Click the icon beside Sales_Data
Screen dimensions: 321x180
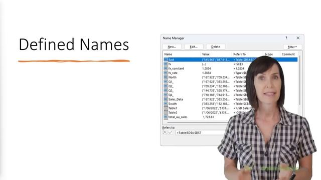pyautogui.click(x=166, y=99)
